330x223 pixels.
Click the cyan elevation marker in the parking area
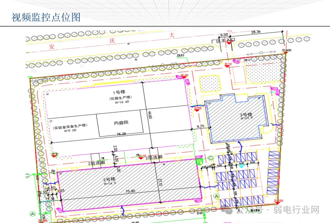(242, 166)
